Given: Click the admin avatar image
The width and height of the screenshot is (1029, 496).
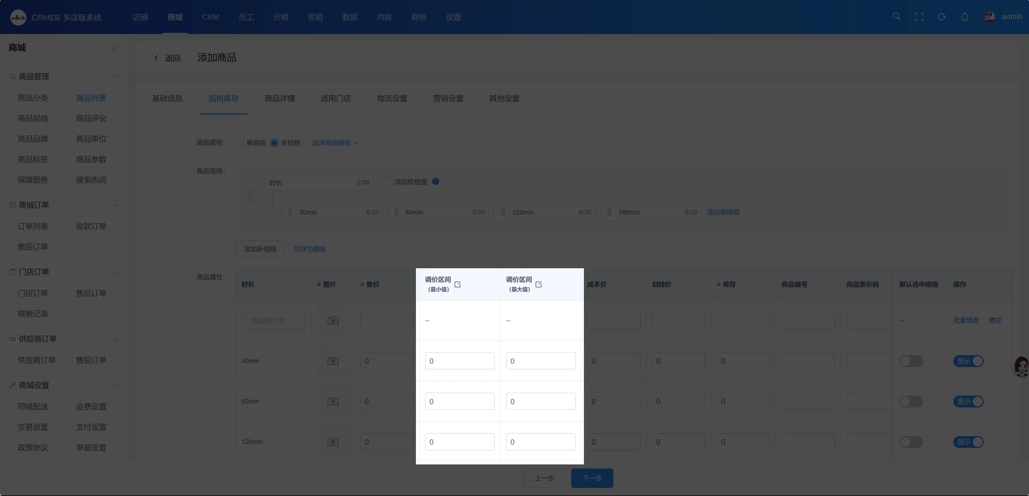Looking at the screenshot, I should click(989, 17).
